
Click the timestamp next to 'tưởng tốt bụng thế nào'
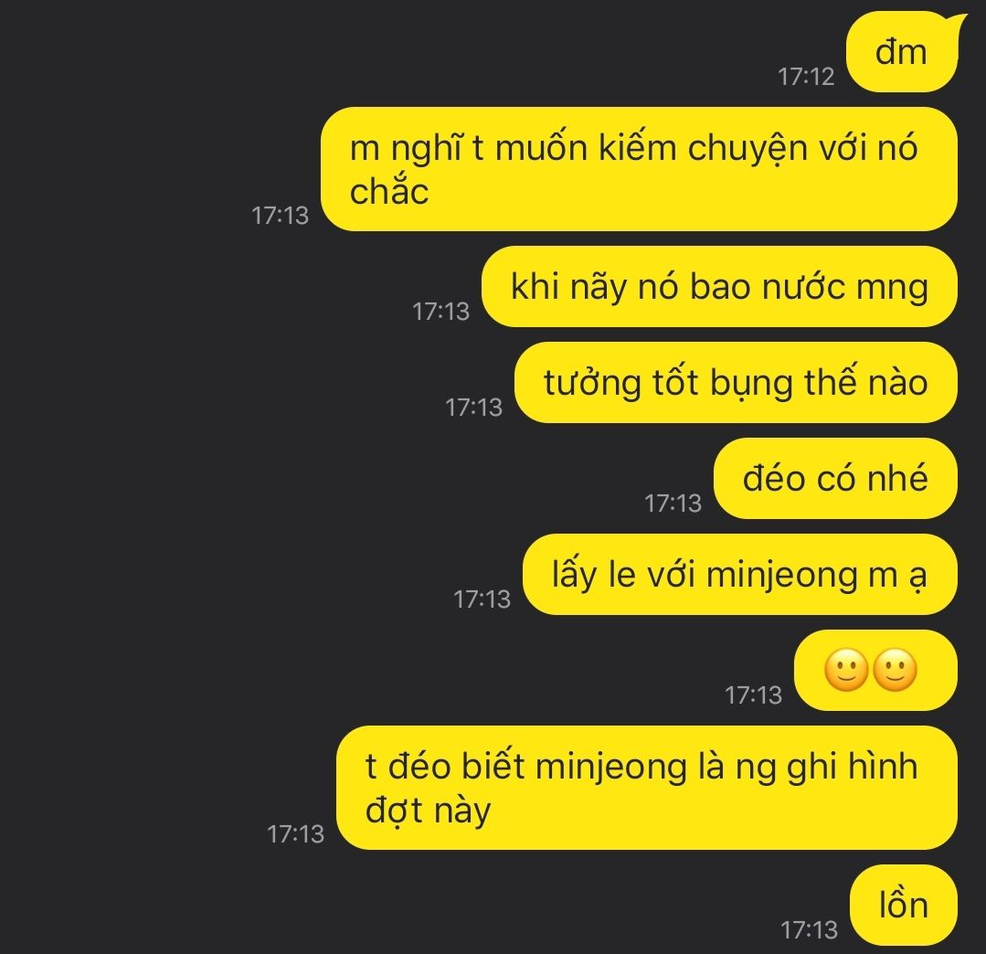(x=474, y=408)
